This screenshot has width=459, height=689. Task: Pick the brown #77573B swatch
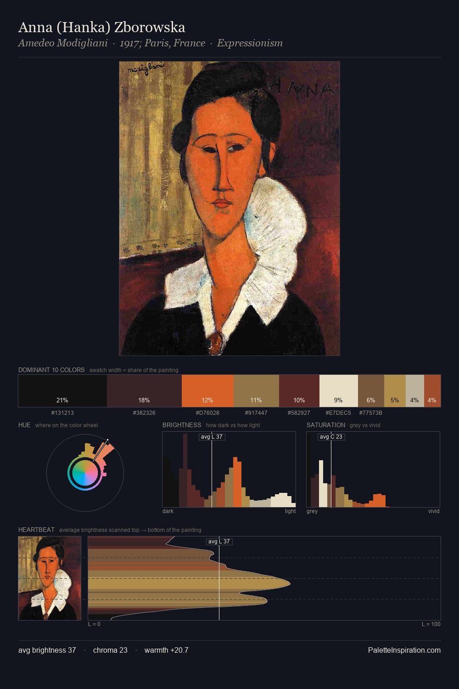[371, 391]
